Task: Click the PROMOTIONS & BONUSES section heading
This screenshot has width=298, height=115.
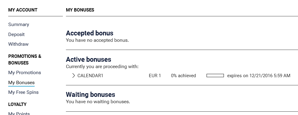Action: click(25, 60)
